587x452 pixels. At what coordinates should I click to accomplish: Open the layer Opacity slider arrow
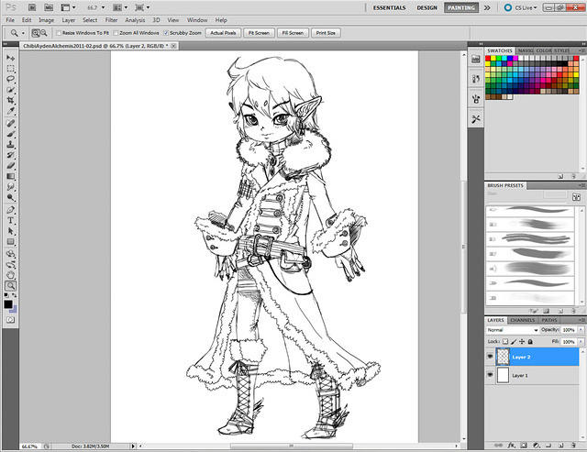click(581, 330)
